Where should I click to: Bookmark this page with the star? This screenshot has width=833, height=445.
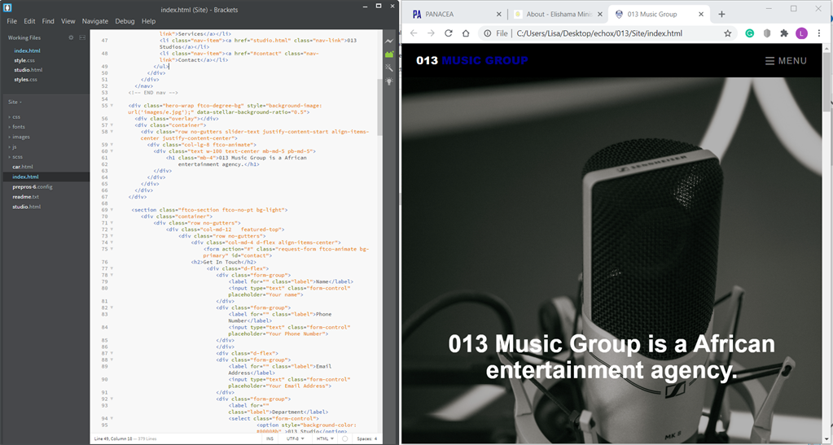(x=728, y=33)
